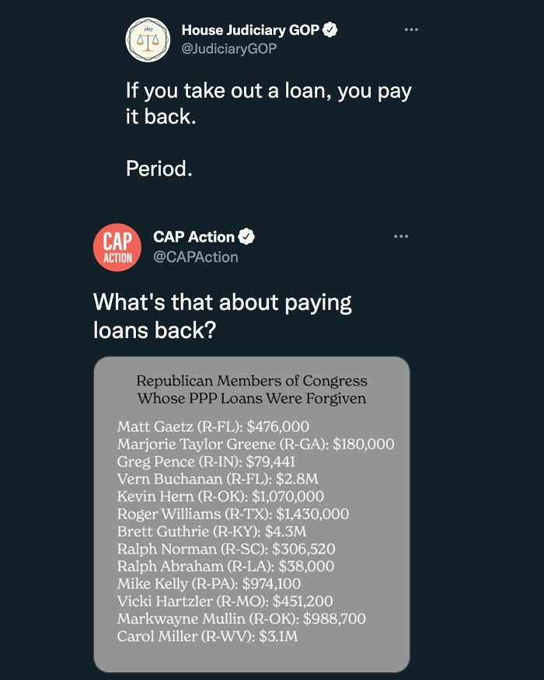This screenshot has height=680, width=544.
Task: Open more options on the House Judiciary GOP tweet
Action: pyautogui.click(x=411, y=30)
